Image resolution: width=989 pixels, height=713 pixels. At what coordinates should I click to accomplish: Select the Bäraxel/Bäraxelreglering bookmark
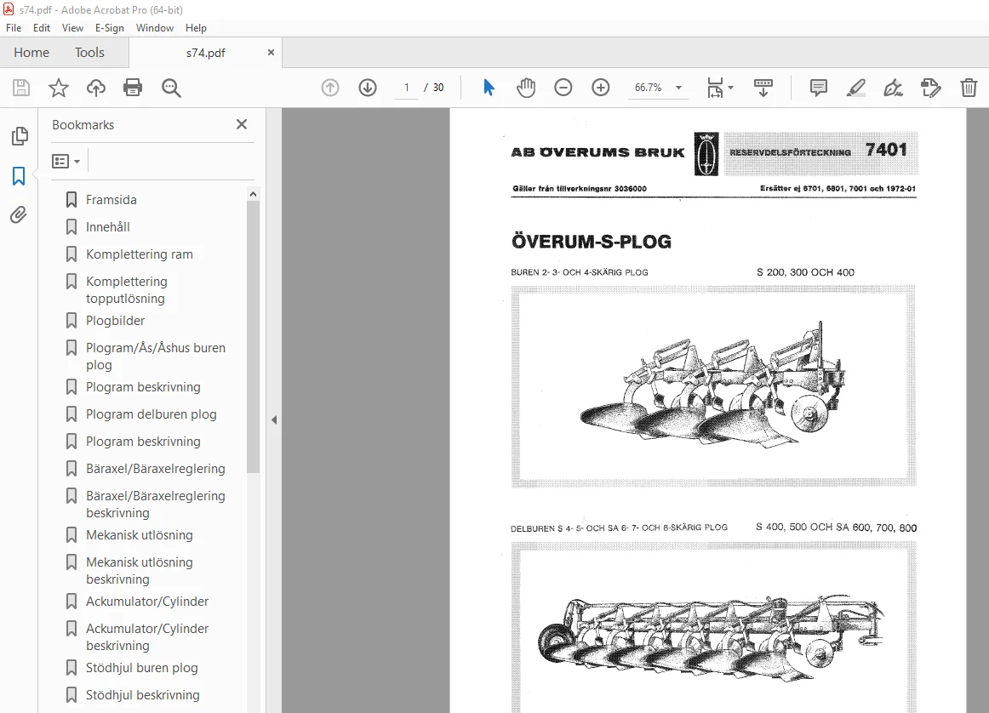155,469
